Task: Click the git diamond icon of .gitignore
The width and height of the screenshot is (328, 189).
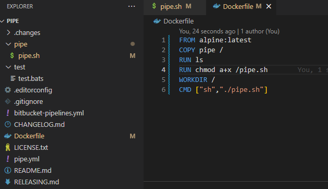Action: point(8,102)
